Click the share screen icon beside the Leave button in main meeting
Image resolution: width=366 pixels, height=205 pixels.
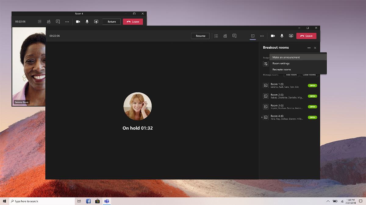291,36
